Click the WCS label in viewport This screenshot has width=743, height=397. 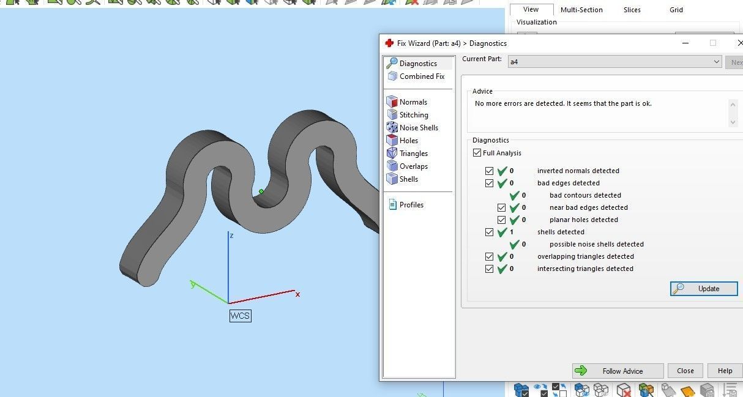[x=240, y=316]
